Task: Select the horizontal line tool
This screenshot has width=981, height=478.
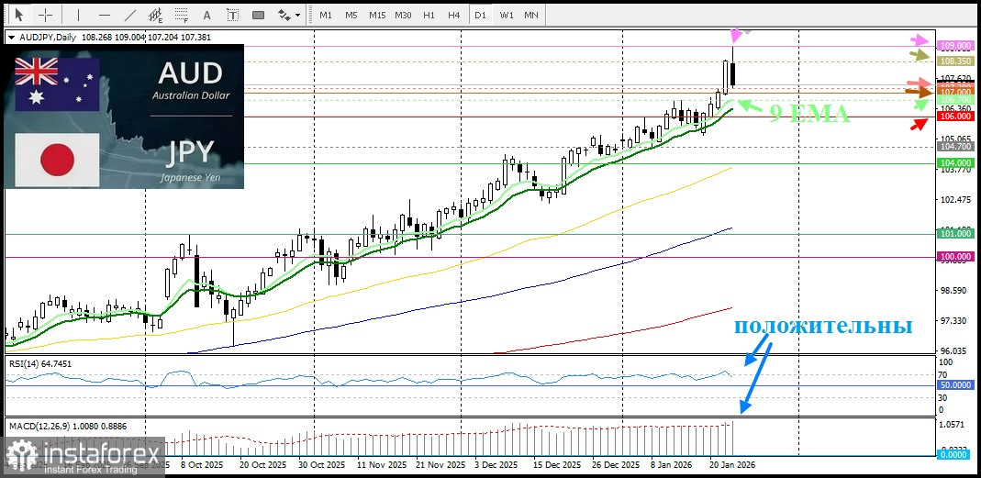Action: [105, 15]
